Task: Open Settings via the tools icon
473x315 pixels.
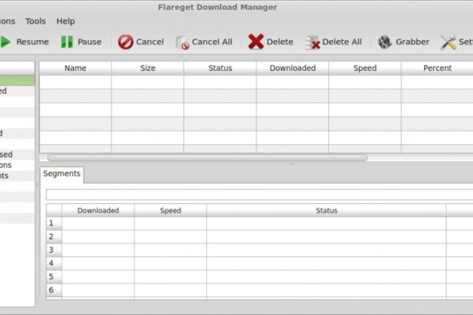Action: pyautogui.click(x=448, y=42)
